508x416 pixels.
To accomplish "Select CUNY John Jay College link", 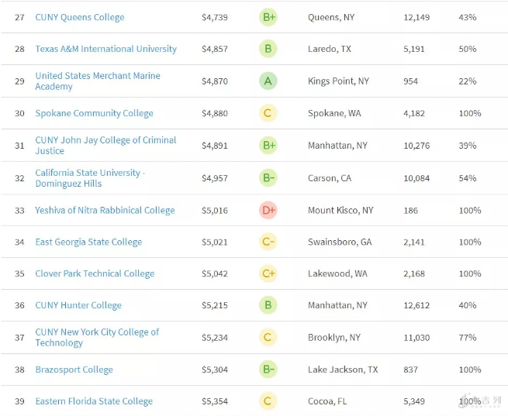I will [x=105, y=146].
